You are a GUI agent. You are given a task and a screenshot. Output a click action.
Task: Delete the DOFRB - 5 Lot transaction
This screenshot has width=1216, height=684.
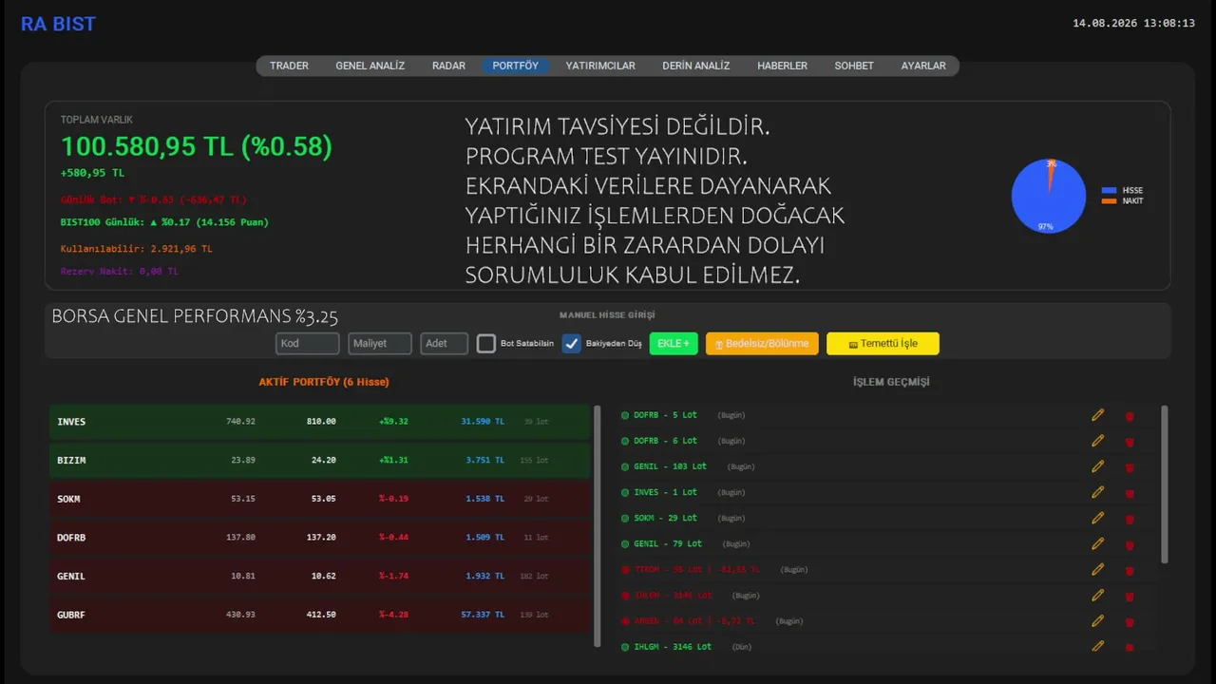pyautogui.click(x=1130, y=416)
